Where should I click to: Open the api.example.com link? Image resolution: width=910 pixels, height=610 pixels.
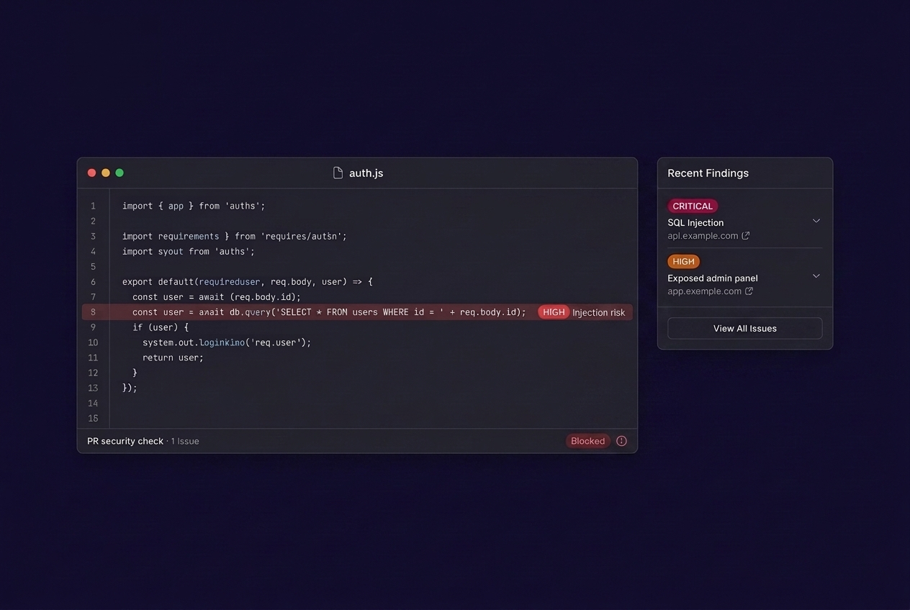pyautogui.click(x=703, y=235)
